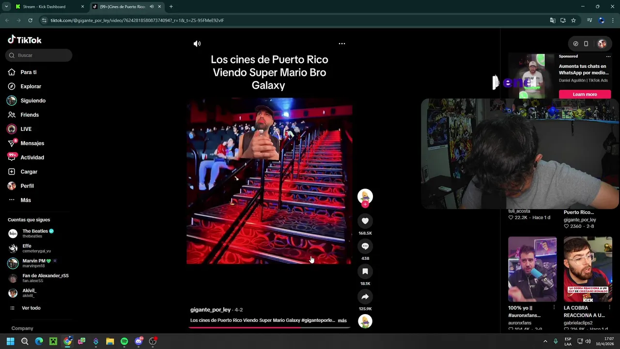Open options for the LA COBRA video
Screen dimensions: 620x349
(x=609, y=308)
